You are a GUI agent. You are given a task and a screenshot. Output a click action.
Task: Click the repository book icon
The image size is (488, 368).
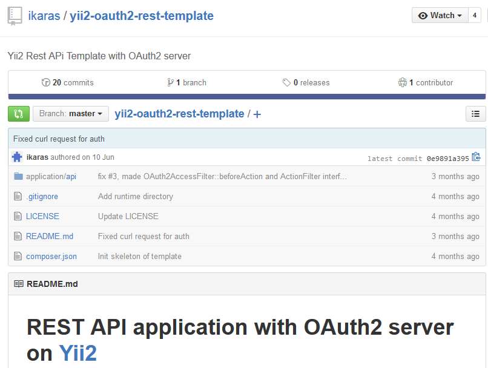click(15, 16)
